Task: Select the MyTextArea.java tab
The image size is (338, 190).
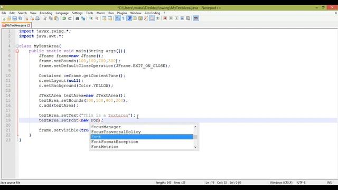Action: [x=16, y=25]
